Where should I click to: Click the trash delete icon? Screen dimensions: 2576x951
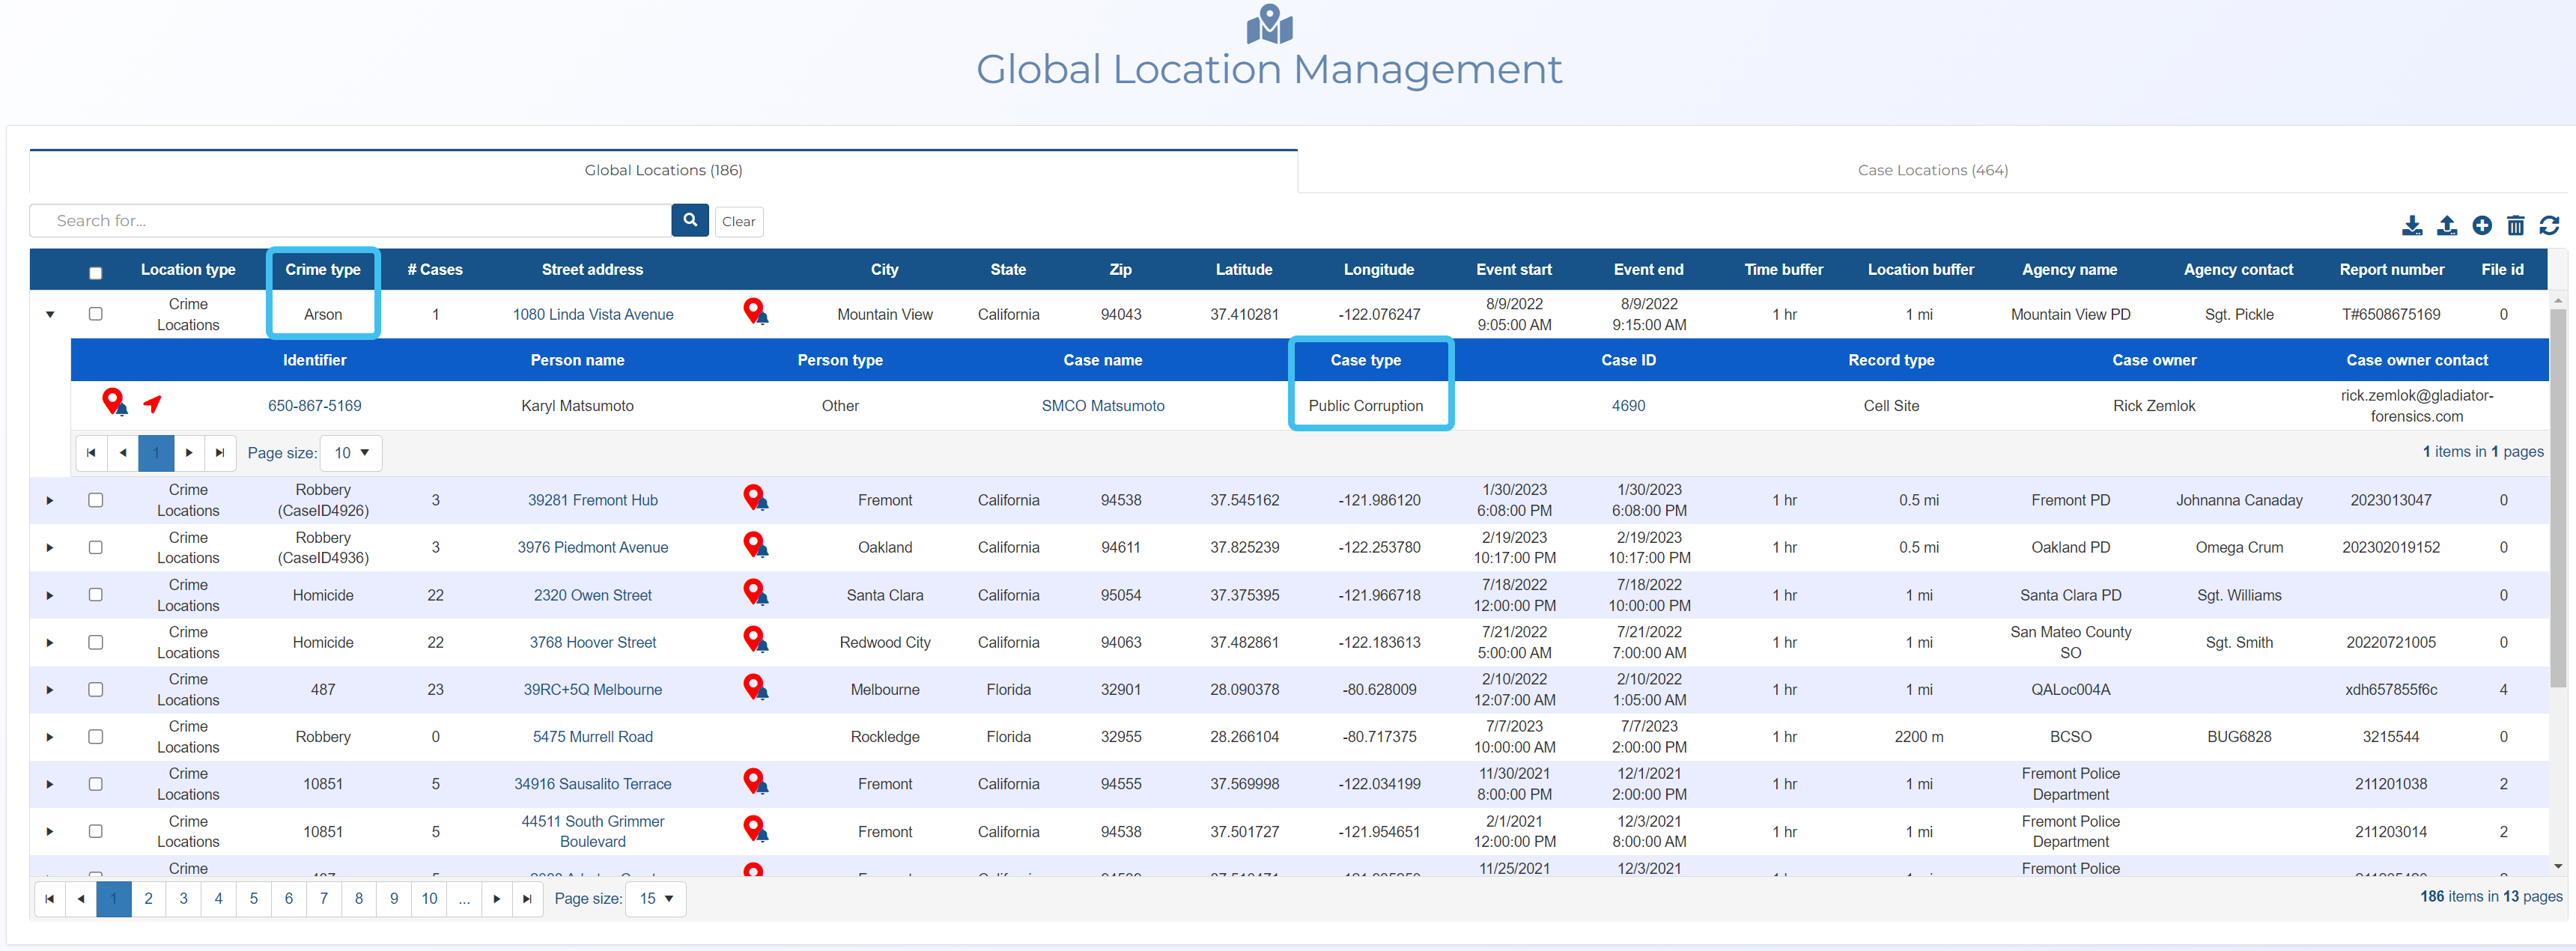pyautogui.click(x=2515, y=225)
